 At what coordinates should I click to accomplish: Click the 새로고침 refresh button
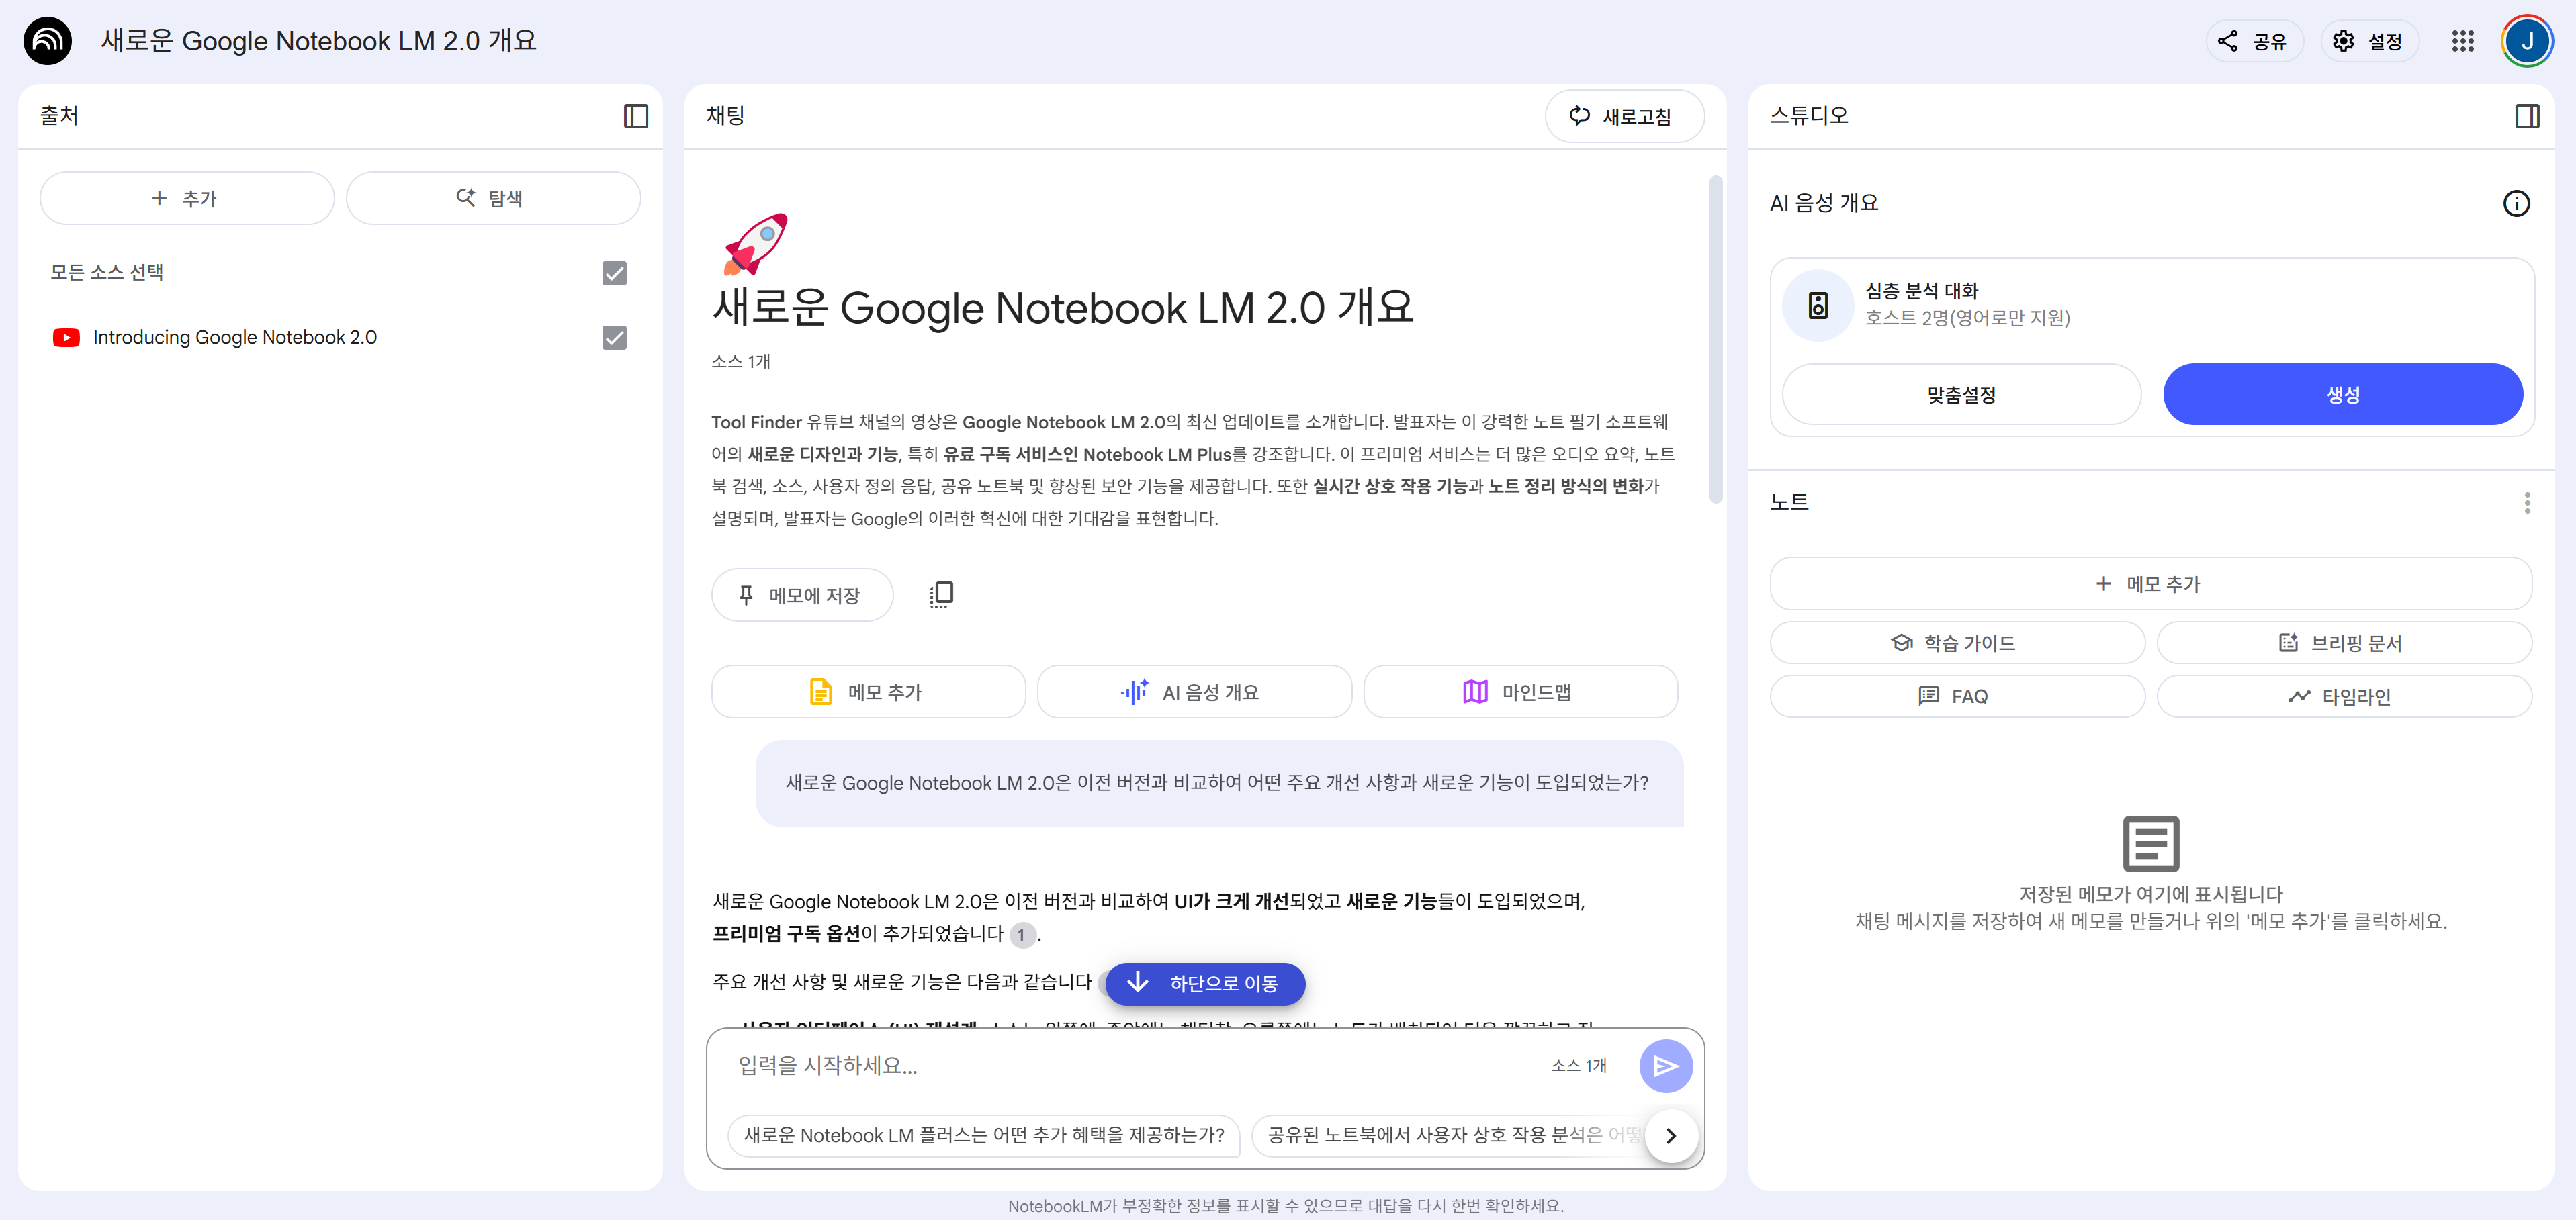[1624, 116]
